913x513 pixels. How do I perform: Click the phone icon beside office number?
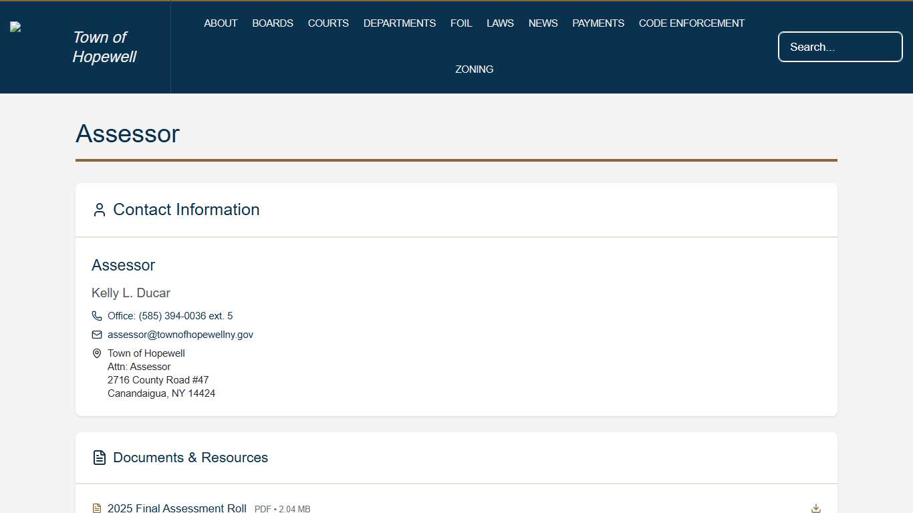pyautogui.click(x=97, y=316)
